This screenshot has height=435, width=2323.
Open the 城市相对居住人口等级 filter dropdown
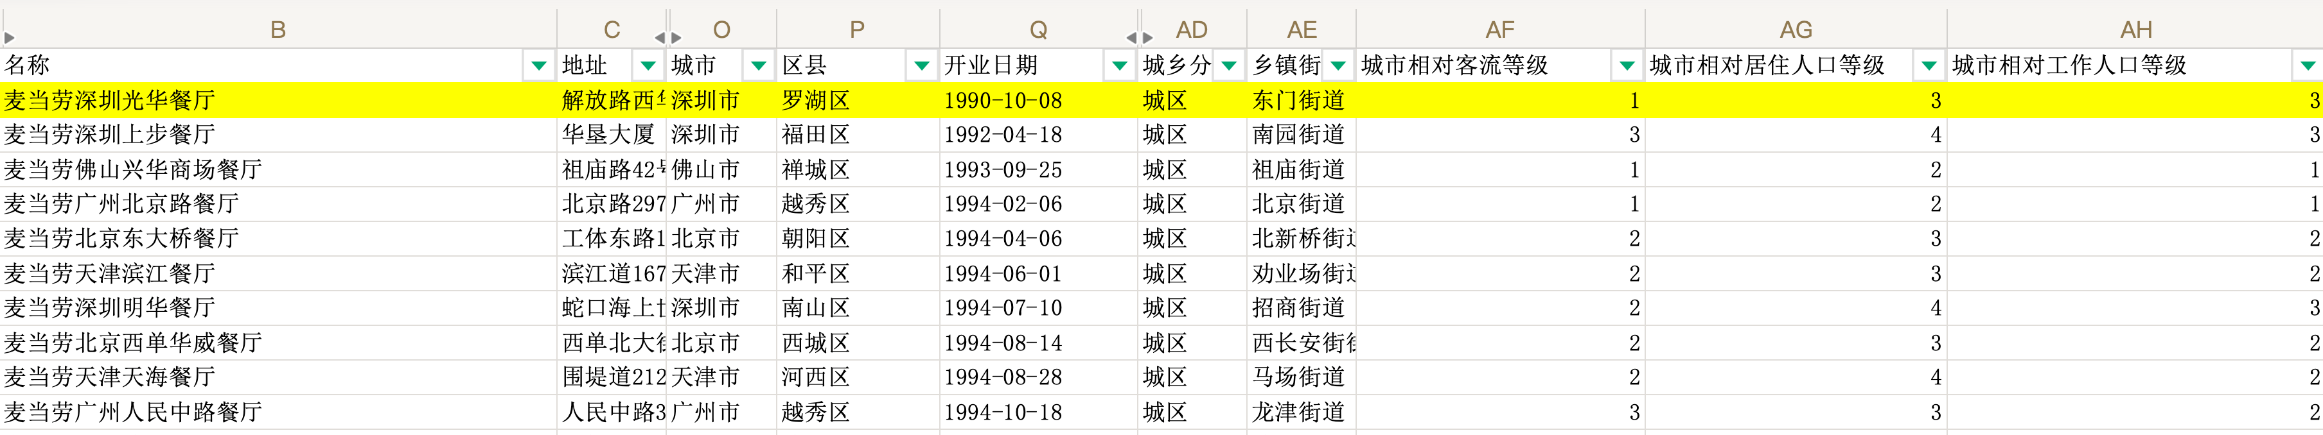tap(1929, 65)
